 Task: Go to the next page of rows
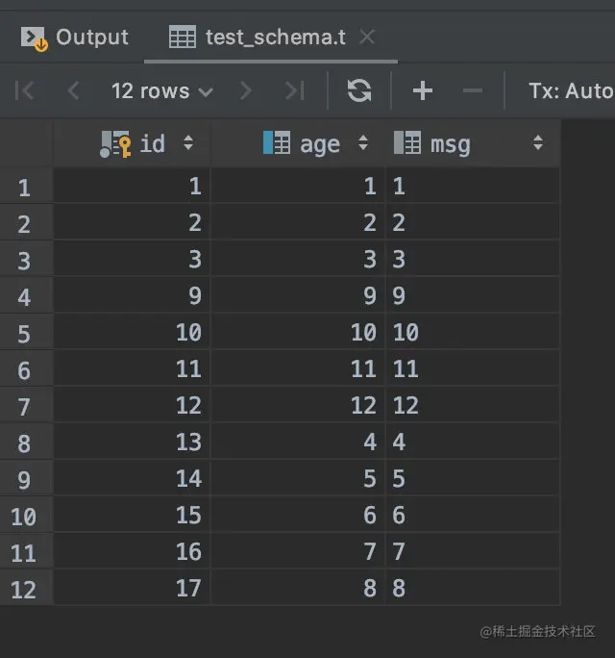(246, 90)
